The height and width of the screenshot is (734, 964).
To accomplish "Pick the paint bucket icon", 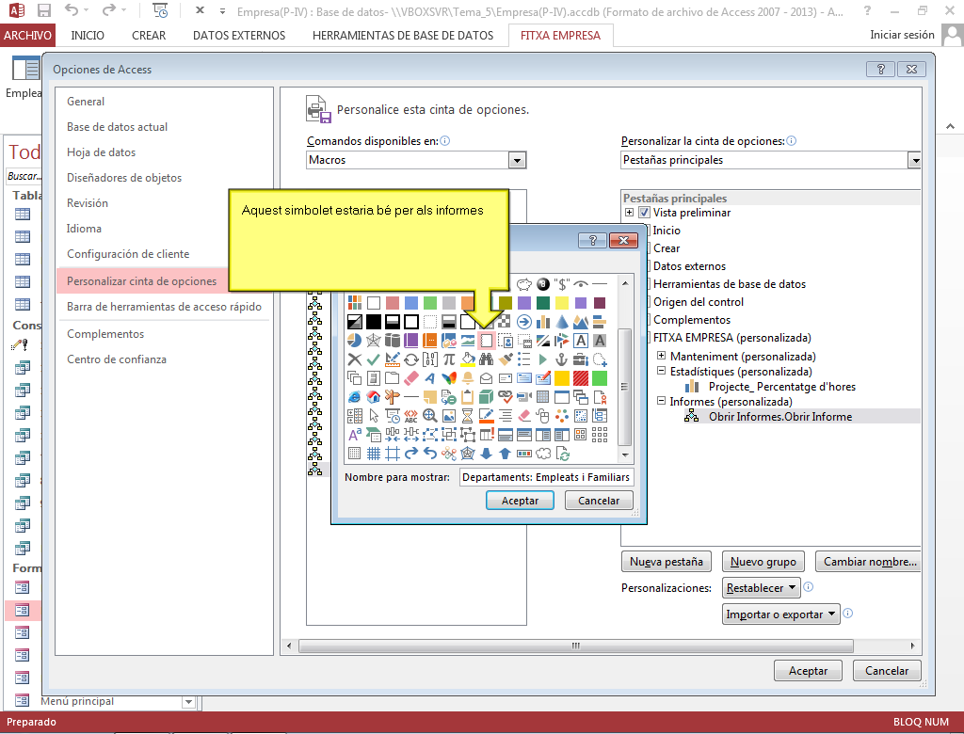I will pyautogui.click(x=468, y=359).
